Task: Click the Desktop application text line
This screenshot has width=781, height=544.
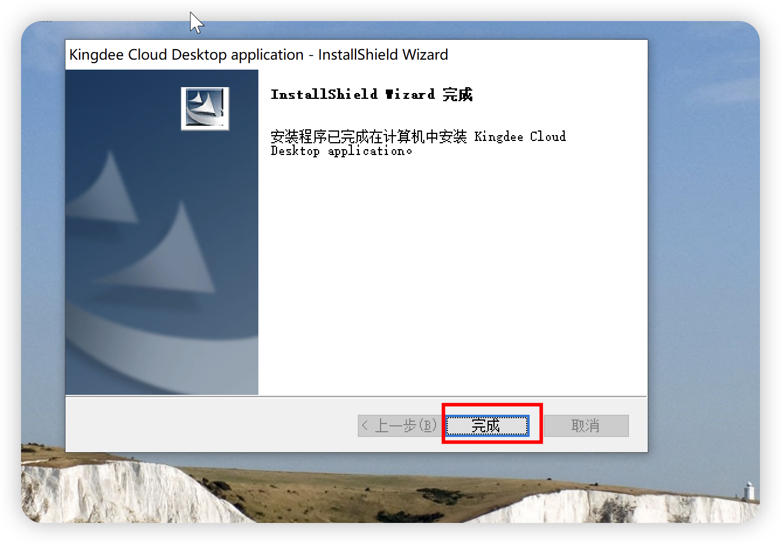Action: point(341,151)
